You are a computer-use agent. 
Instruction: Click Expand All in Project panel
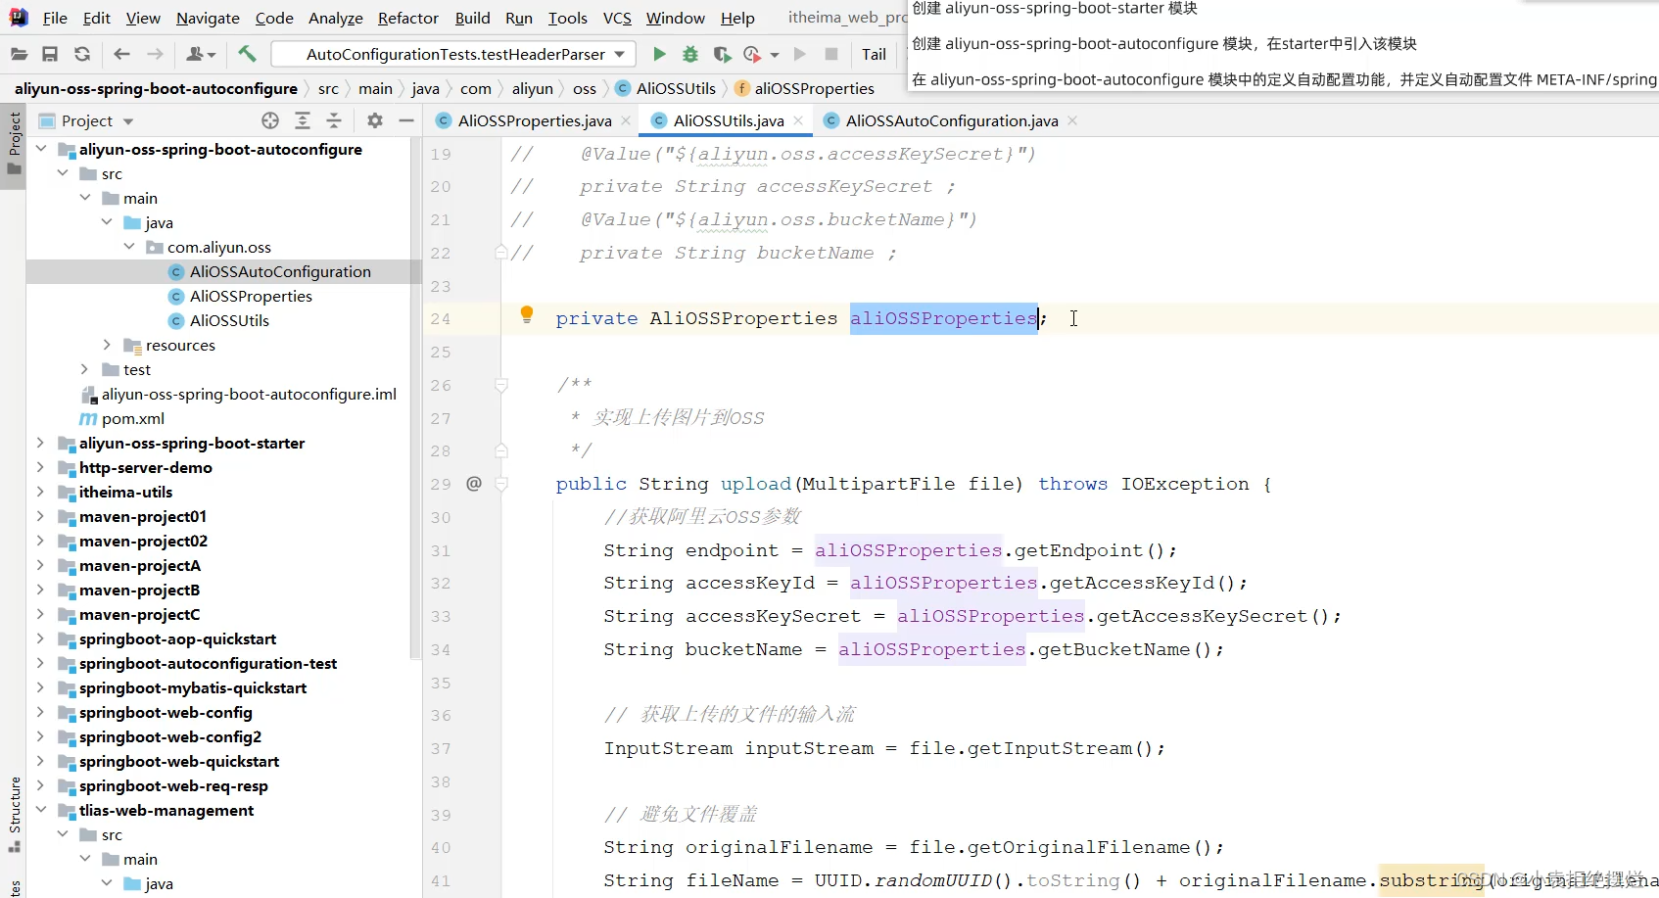point(303,120)
